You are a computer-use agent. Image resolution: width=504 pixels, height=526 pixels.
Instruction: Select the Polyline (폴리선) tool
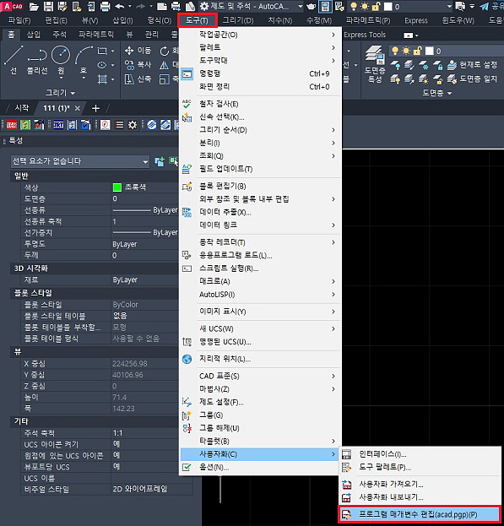37,60
